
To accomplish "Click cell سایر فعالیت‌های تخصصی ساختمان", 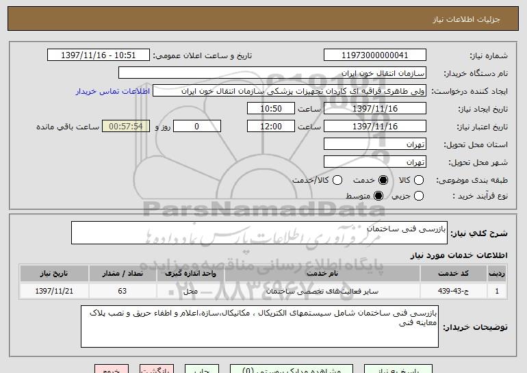I will pyautogui.click(x=322, y=291).
